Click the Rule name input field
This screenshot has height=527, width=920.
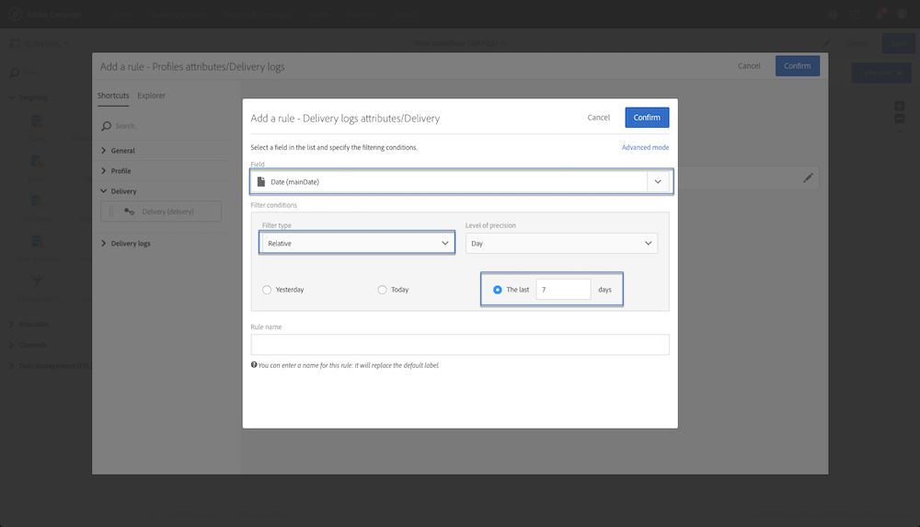click(460, 345)
